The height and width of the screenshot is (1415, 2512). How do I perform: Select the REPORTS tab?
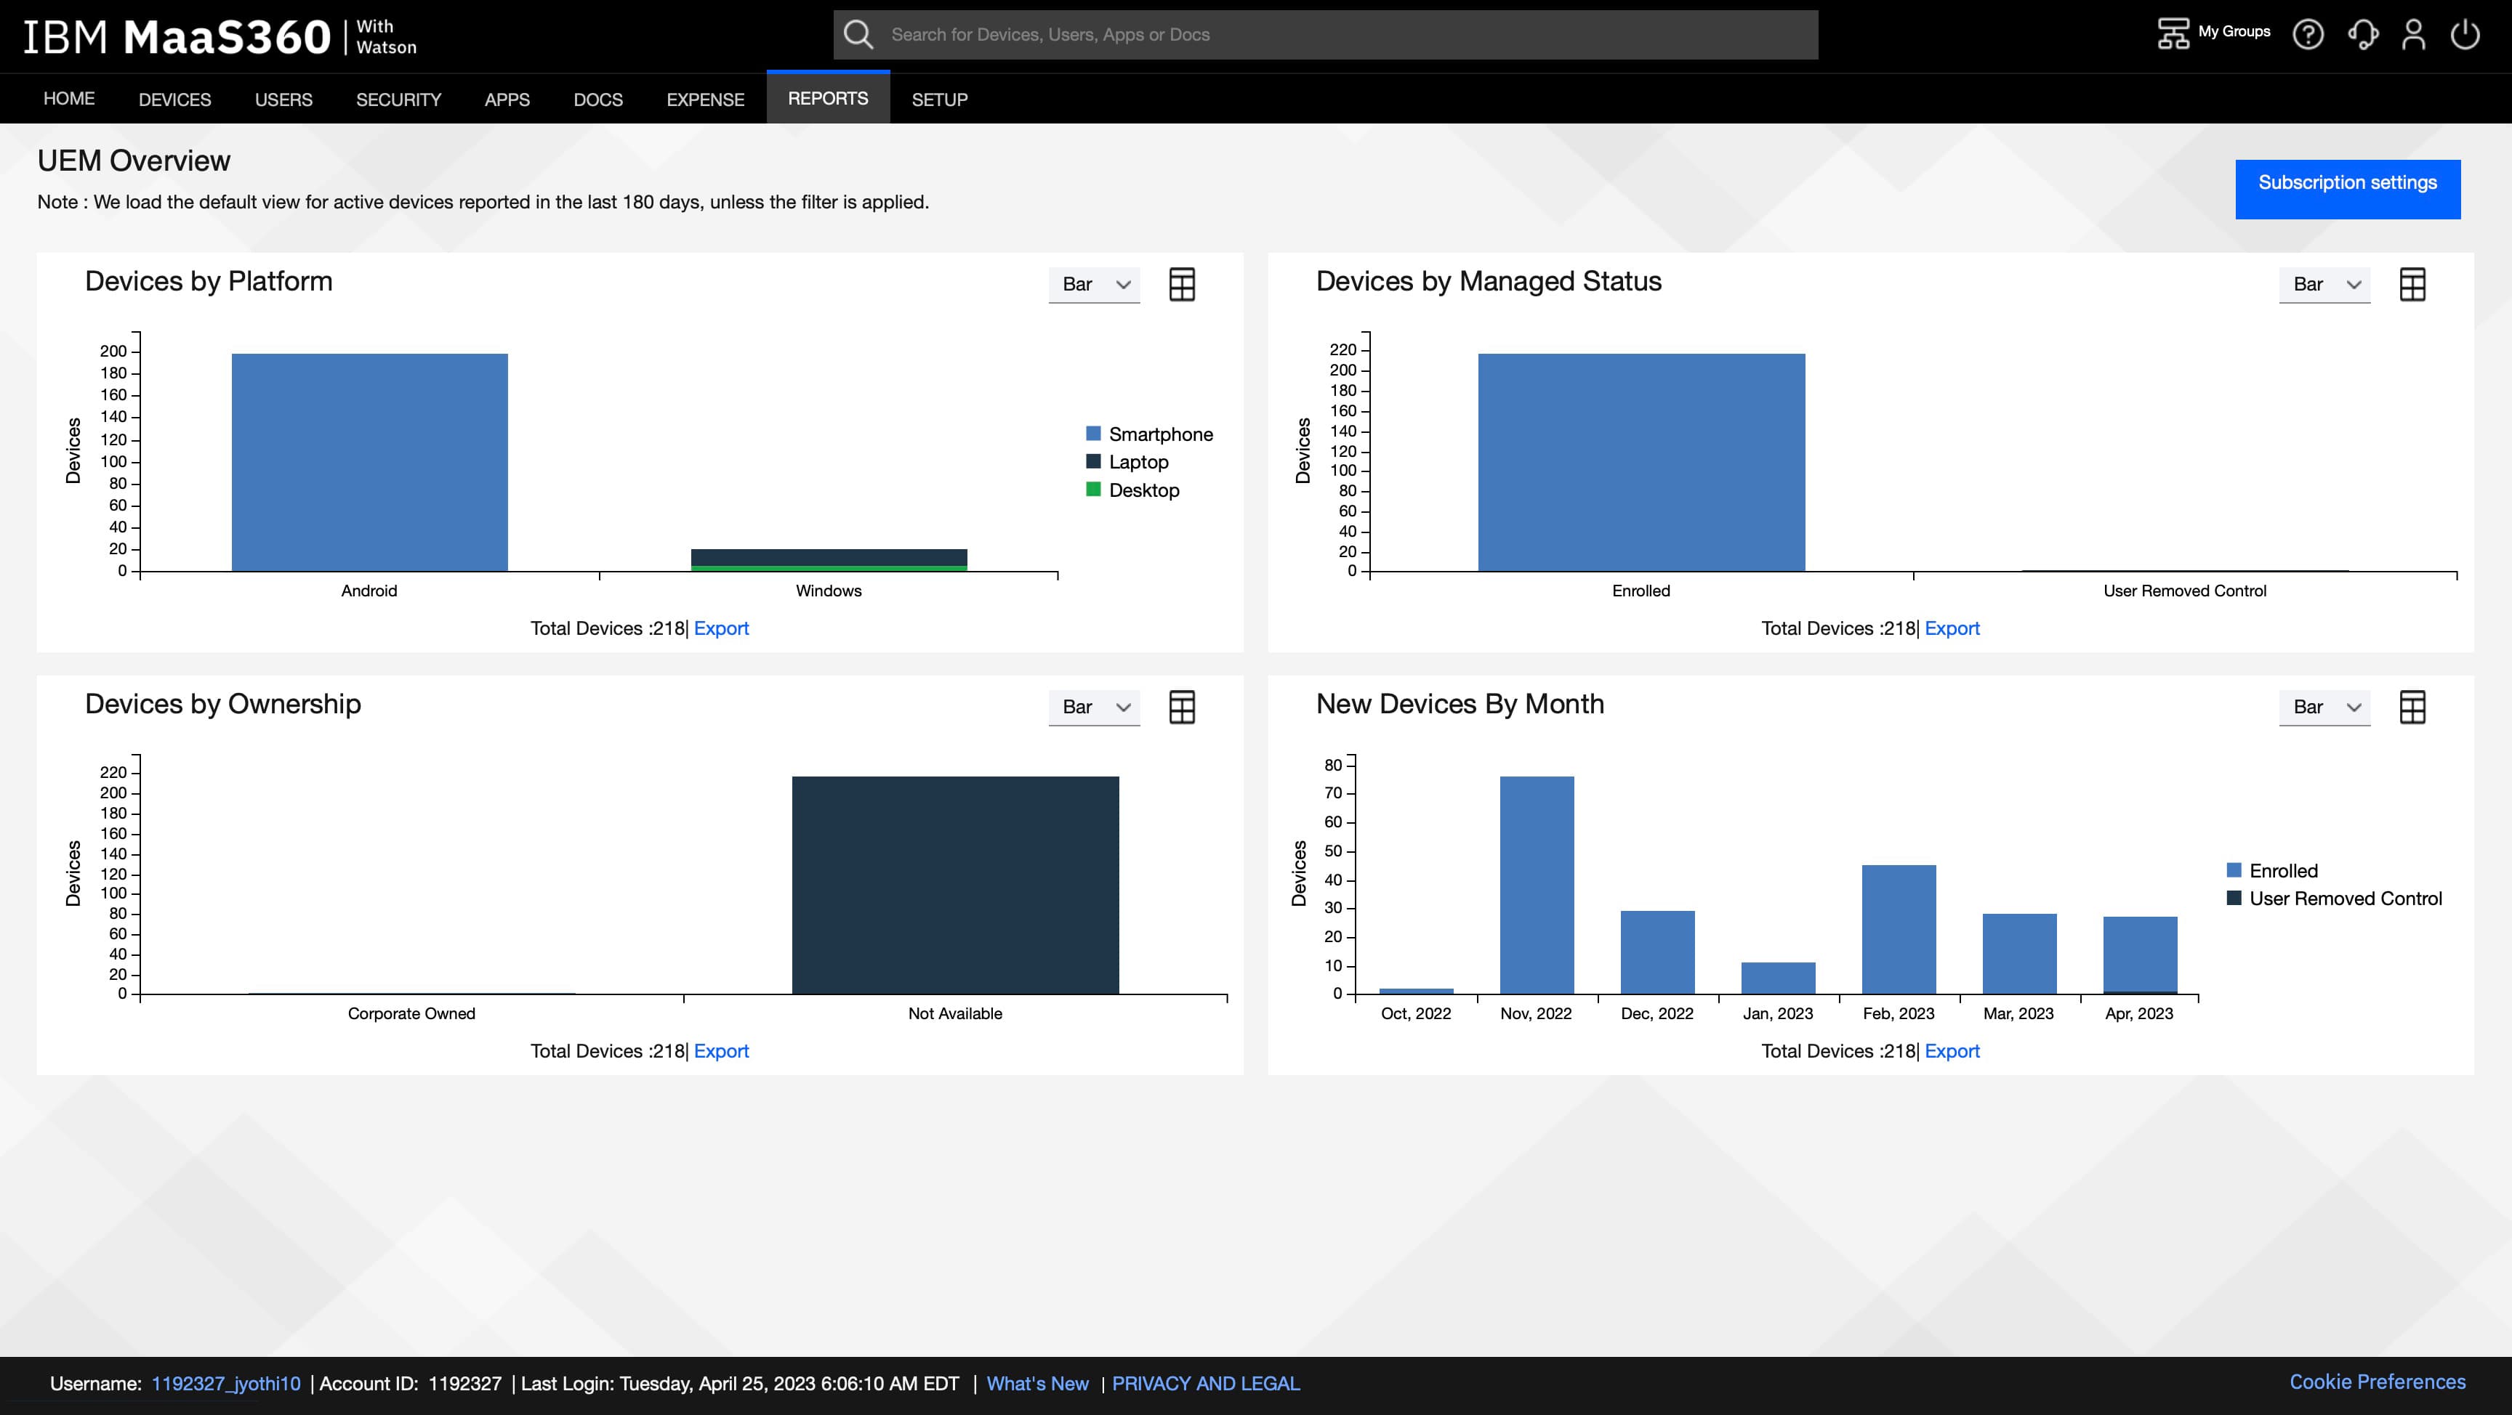coord(828,97)
